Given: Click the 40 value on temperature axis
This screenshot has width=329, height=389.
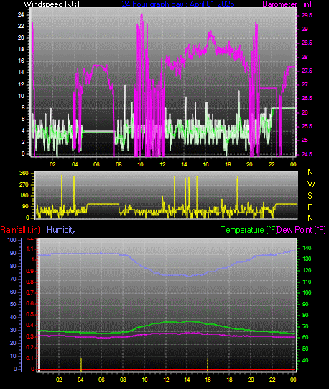Looking at the screenshot, I should [x=305, y=360].
